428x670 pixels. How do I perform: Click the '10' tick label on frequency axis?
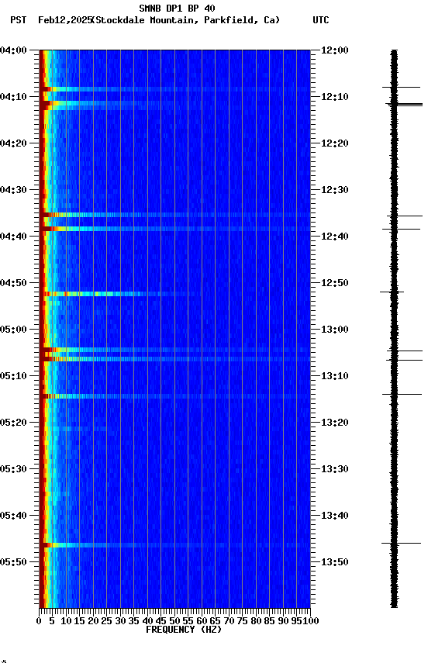tap(66, 622)
